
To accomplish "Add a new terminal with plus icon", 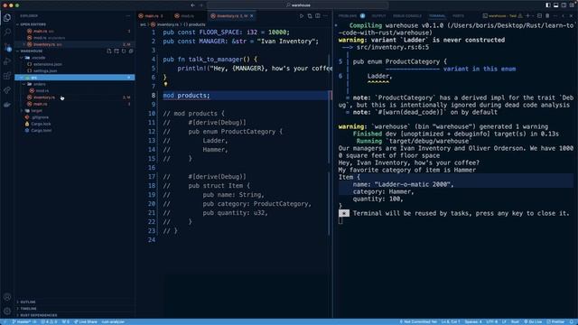I will point(527,16).
